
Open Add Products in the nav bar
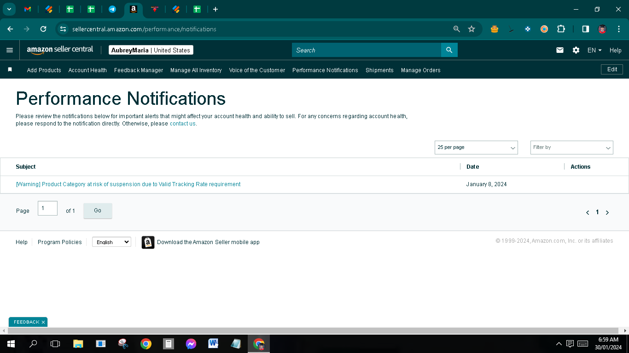coord(44,70)
